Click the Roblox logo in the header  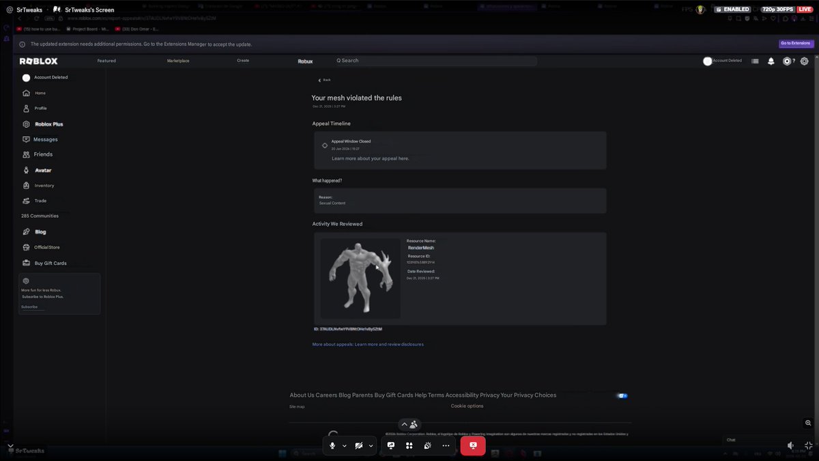pyautogui.click(x=38, y=61)
